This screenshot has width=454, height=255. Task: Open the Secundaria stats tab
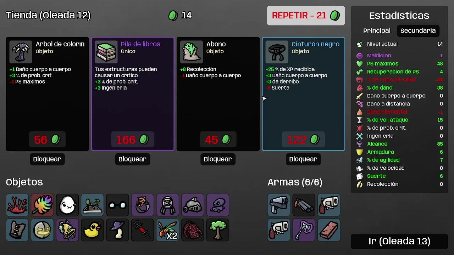pos(418,30)
